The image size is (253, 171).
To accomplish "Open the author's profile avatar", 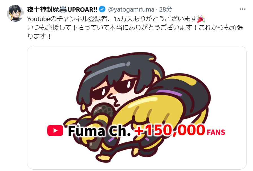I will point(15,13).
